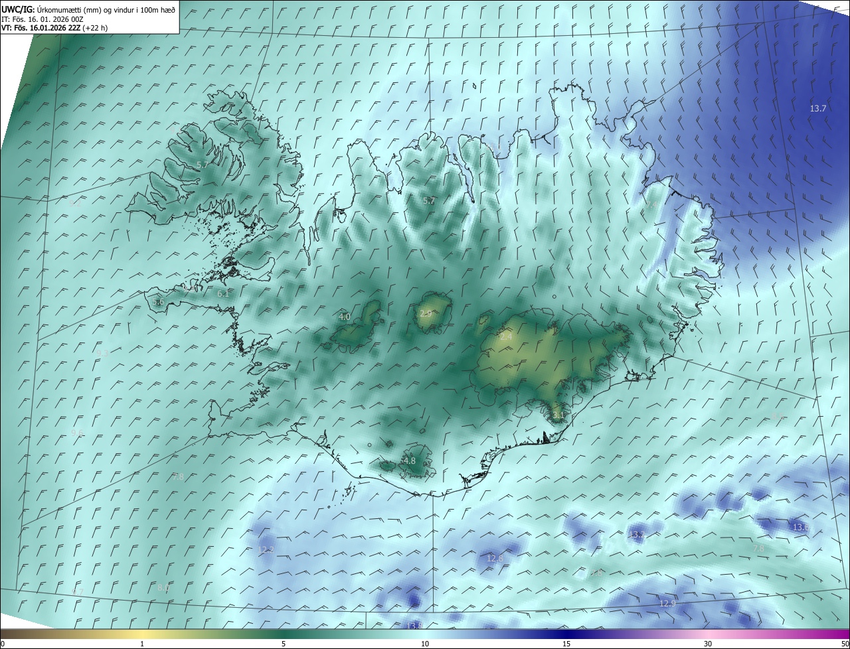This screenshot has width=850, height=649.
Task: Click the '2.9' label on Hofsjökull glacier
Action: (426, 313)
